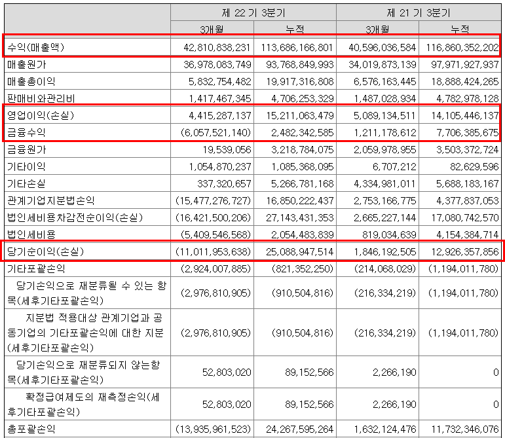Viewport: 505px width, 438px height.
Task: Select gross profit value 19,917,316,808
Action: [299, 82]
